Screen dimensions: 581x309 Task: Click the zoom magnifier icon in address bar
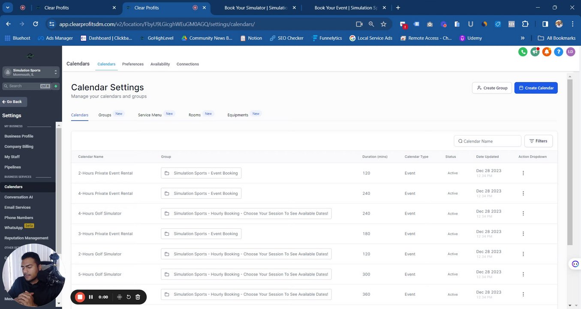[371, 24]
